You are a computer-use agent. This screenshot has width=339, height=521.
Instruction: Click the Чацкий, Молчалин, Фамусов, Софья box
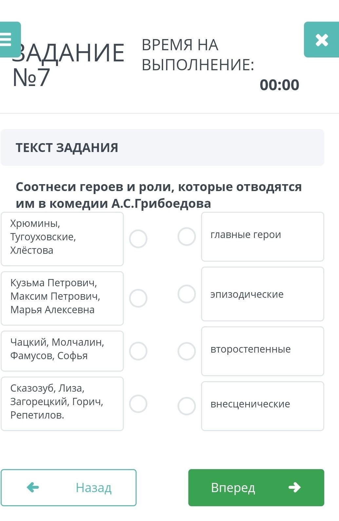click(62, 351)
